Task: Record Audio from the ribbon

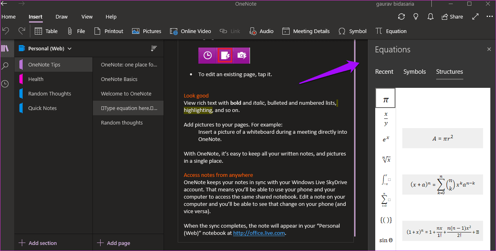Action: [x=261, y=31]
